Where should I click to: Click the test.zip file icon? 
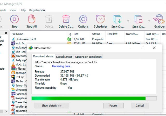click(x=13, y=77)
